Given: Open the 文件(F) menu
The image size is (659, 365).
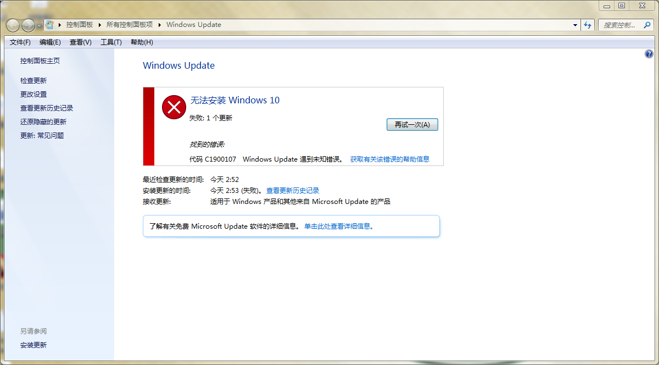Looking at the screenshot, I should [20, 42].
